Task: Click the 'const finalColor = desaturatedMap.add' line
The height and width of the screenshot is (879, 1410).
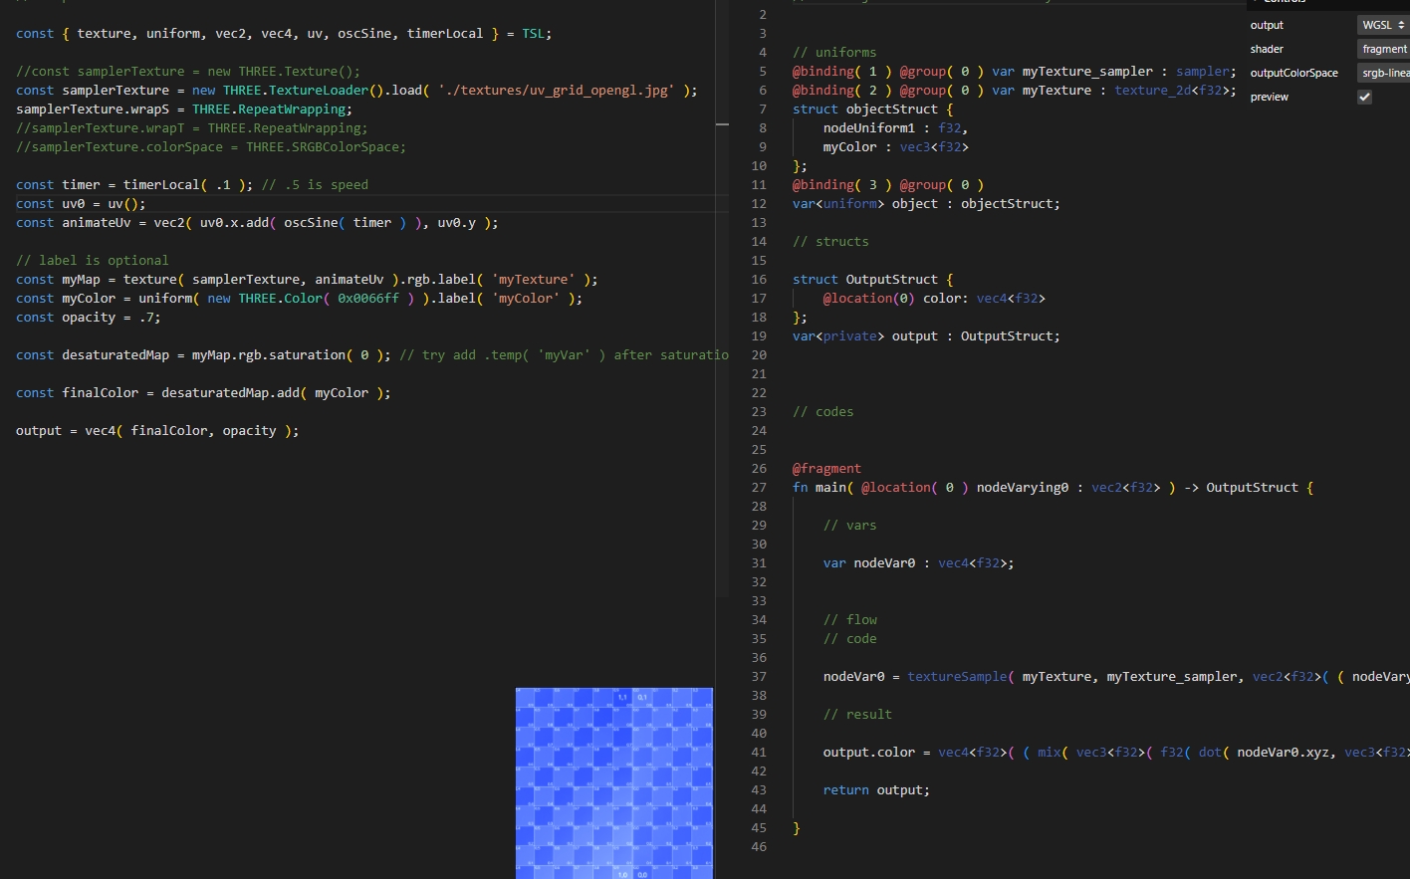Action: click(x=203, y=393)
